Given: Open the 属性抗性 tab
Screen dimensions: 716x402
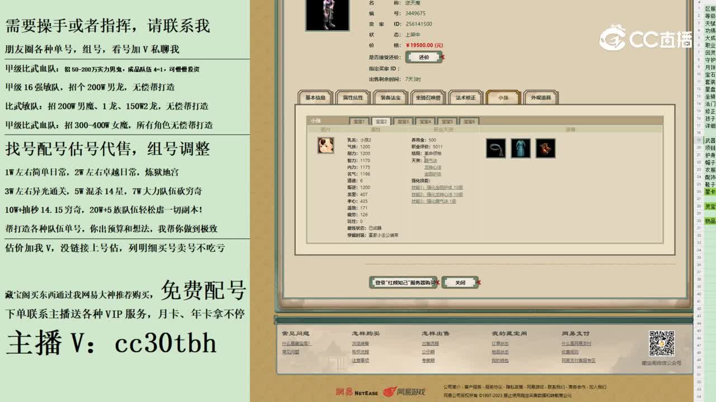Looking at the screenshot, I should pyautogui.click(x=352, y=98).
